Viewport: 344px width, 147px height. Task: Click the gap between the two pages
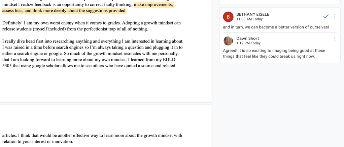point(106,103)
